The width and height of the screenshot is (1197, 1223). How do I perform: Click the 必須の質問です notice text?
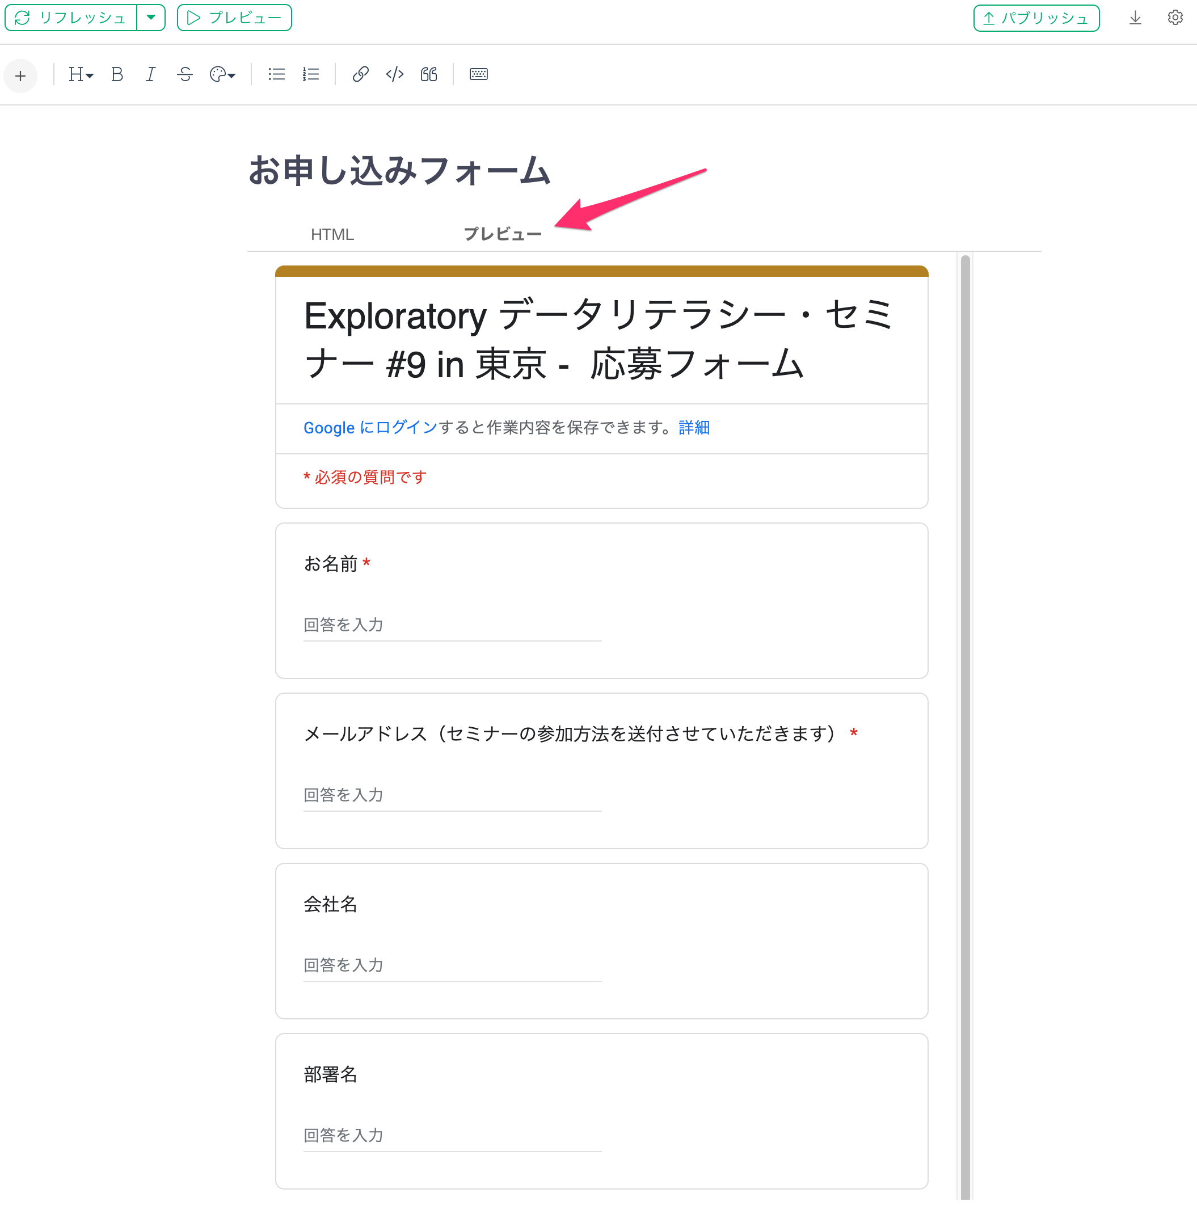365,477
